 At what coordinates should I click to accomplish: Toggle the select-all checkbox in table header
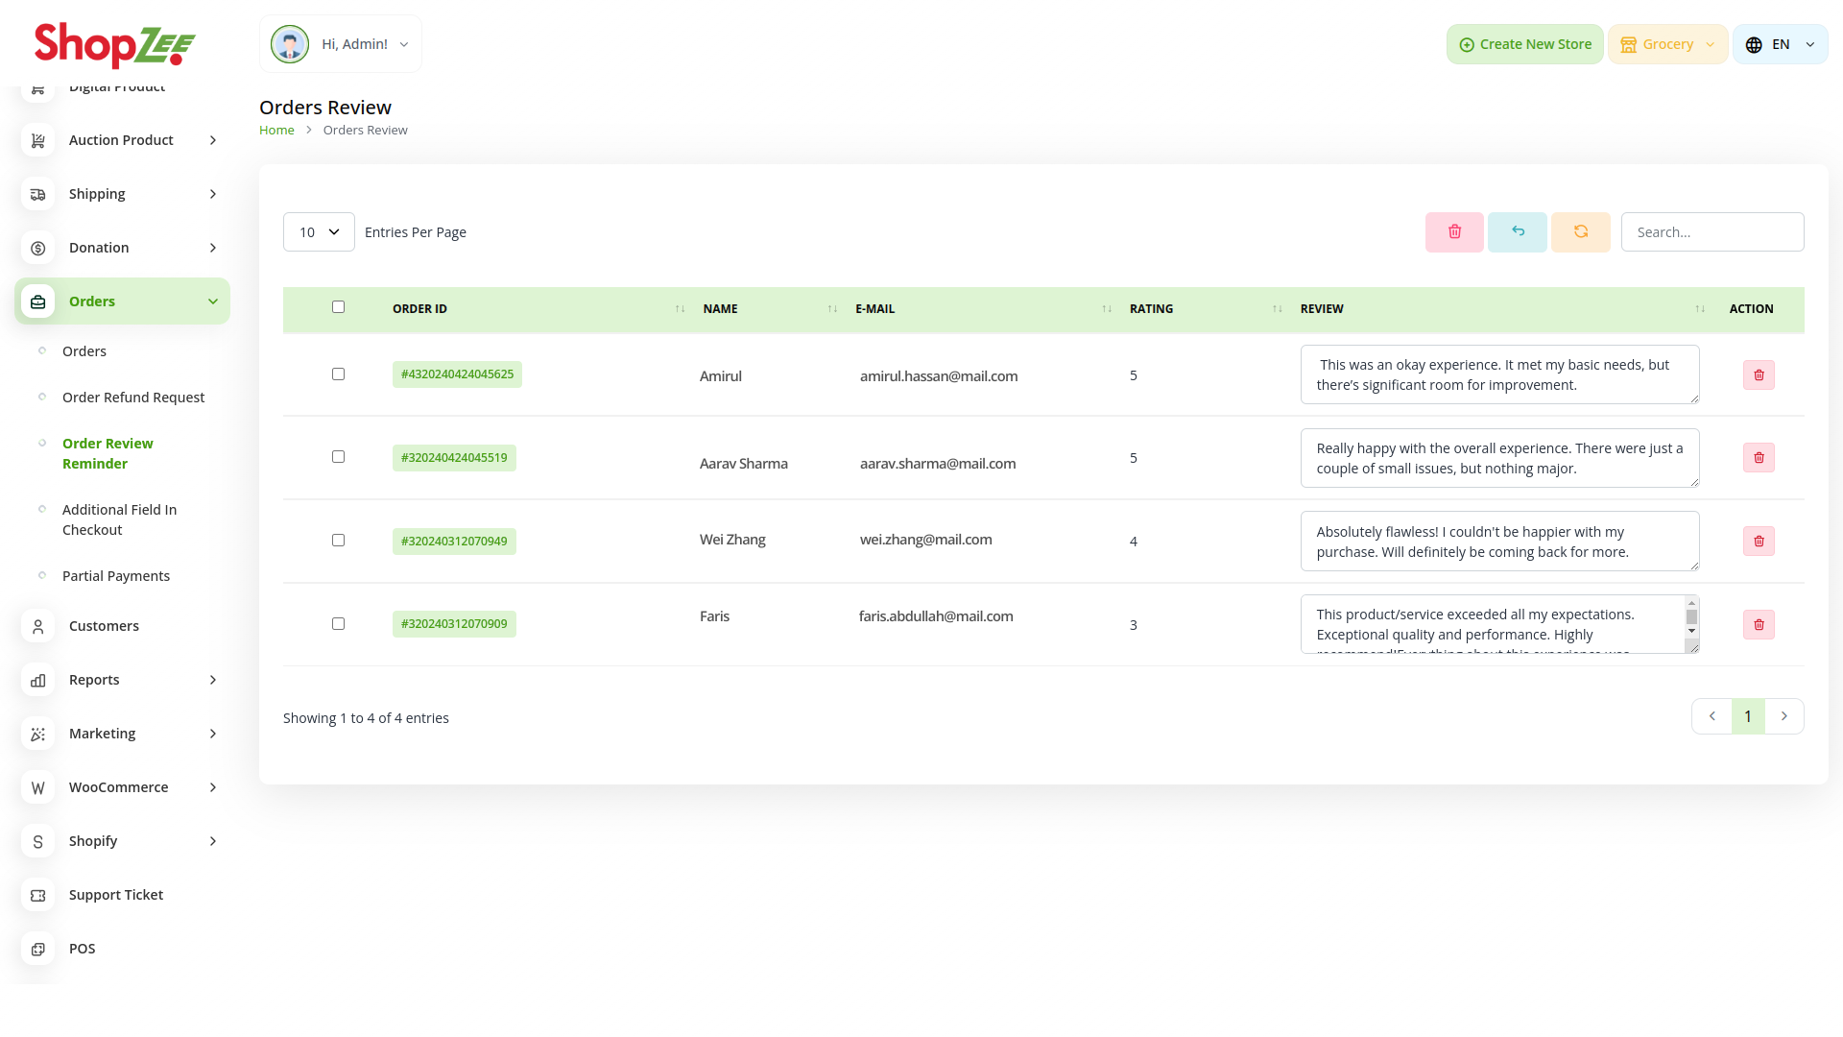(x=338, y=307)
